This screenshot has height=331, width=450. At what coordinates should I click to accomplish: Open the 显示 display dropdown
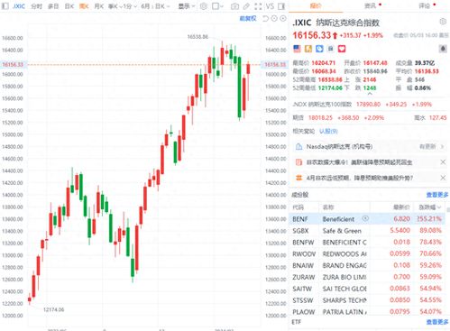click(187, 6)
